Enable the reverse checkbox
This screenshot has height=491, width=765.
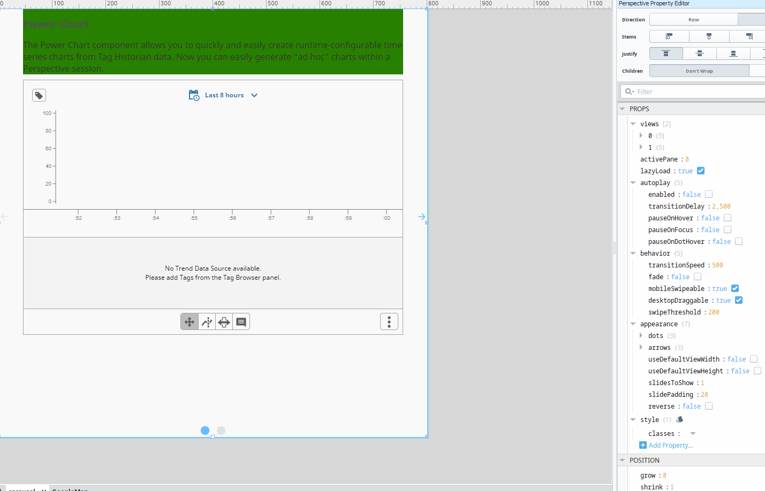(709, 406)
